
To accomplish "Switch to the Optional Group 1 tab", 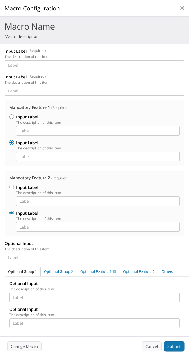I will pos(23,272).
